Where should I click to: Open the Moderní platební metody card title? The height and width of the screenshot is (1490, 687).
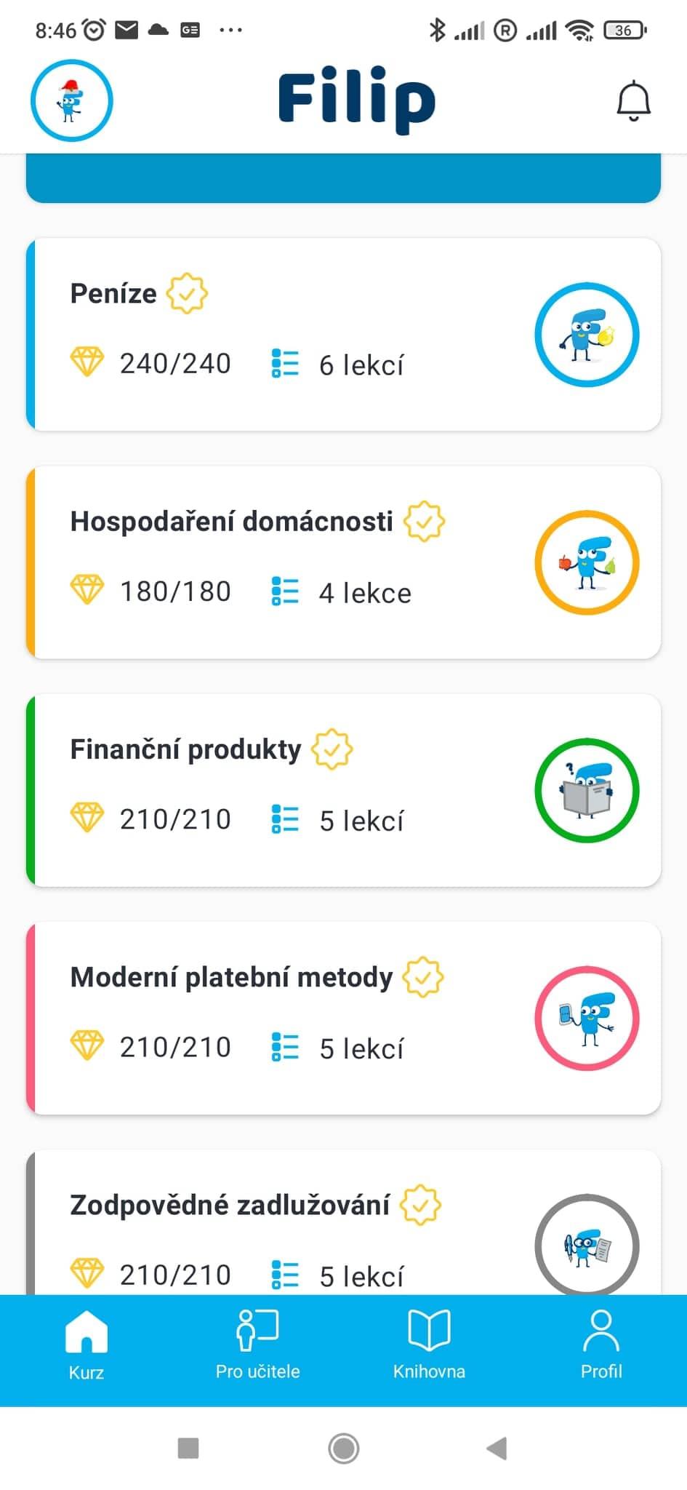[231, 977]
